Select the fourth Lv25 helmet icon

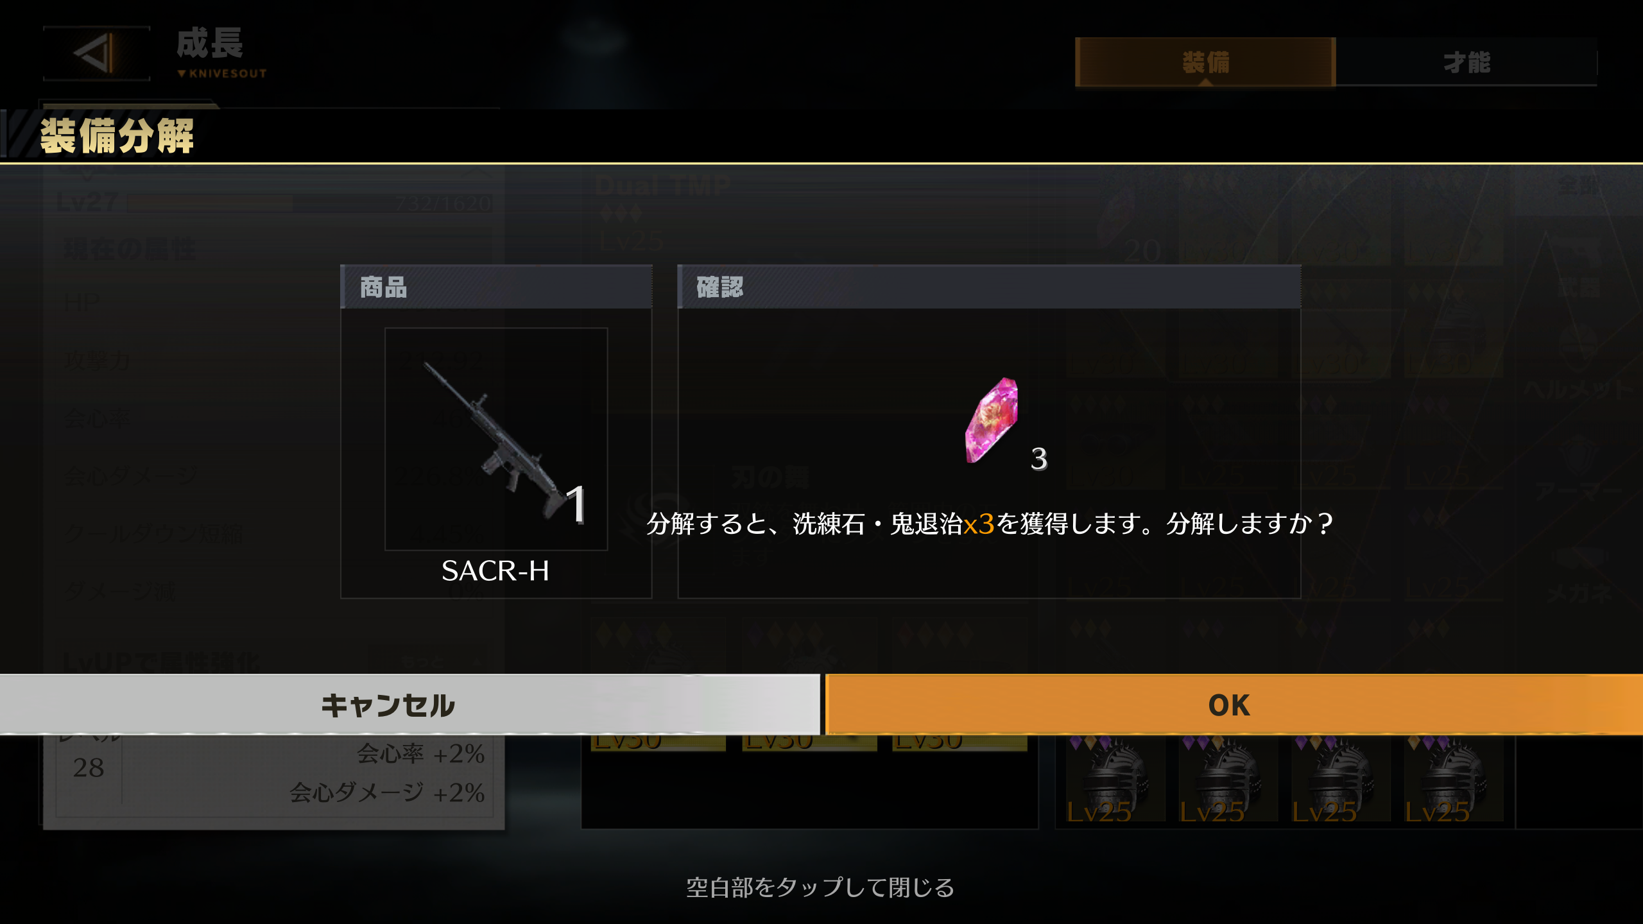tap(1454, 779)
